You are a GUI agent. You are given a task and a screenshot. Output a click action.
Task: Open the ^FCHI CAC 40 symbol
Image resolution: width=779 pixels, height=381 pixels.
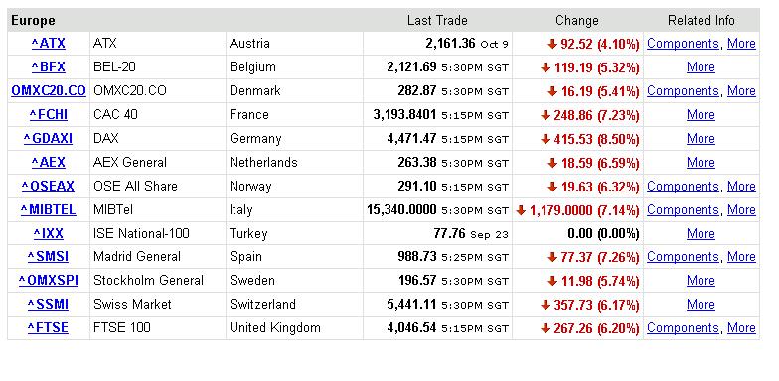pyautogui.click(x=48, y=115)
